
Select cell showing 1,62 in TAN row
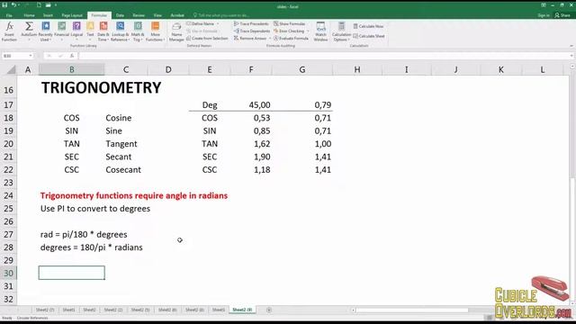(251, 144)
